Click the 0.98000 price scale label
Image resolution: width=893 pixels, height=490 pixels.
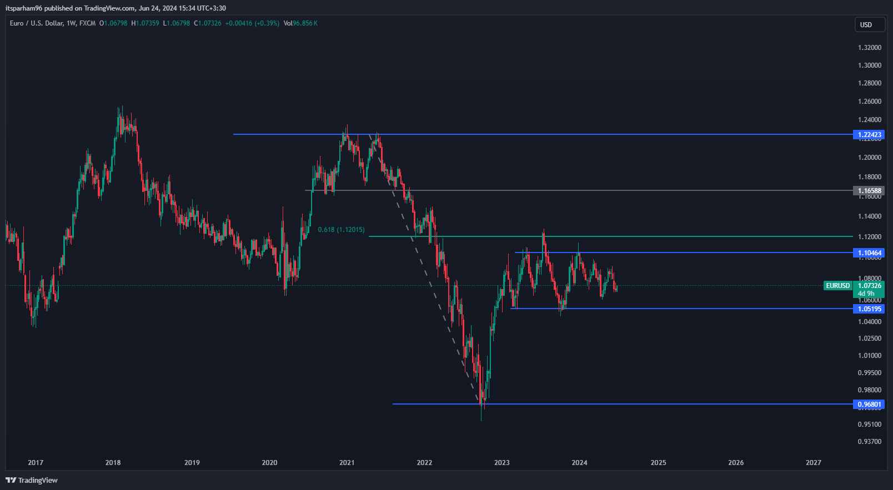[870, 390]
